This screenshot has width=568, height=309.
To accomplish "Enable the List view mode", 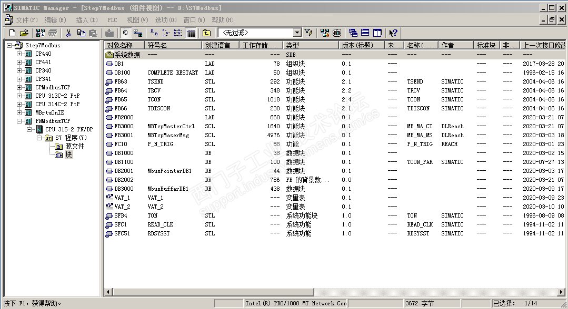I will click(178, 33).
